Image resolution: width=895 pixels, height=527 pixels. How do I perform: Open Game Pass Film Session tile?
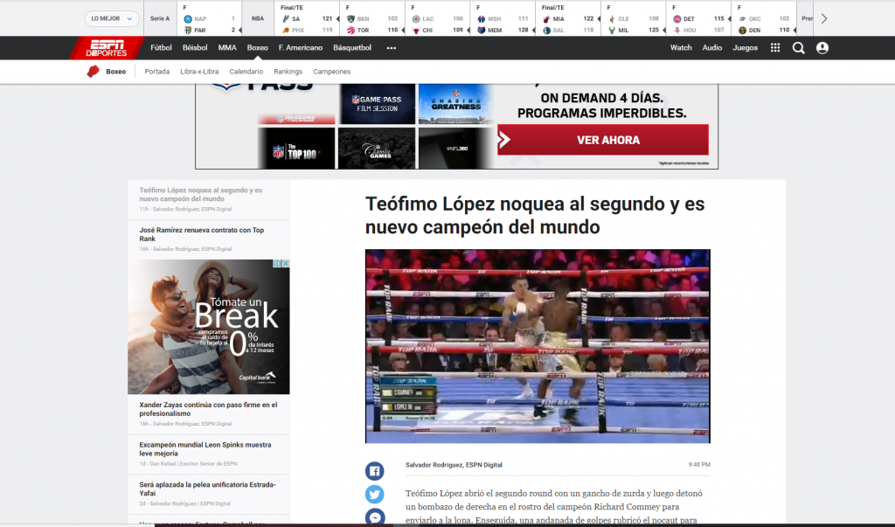pos(378,104)
